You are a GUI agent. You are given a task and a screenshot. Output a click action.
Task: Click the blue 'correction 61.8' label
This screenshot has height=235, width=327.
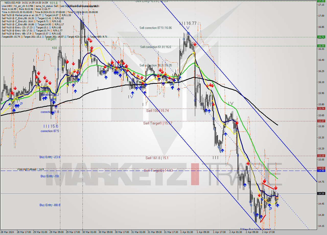click(50, 112)
